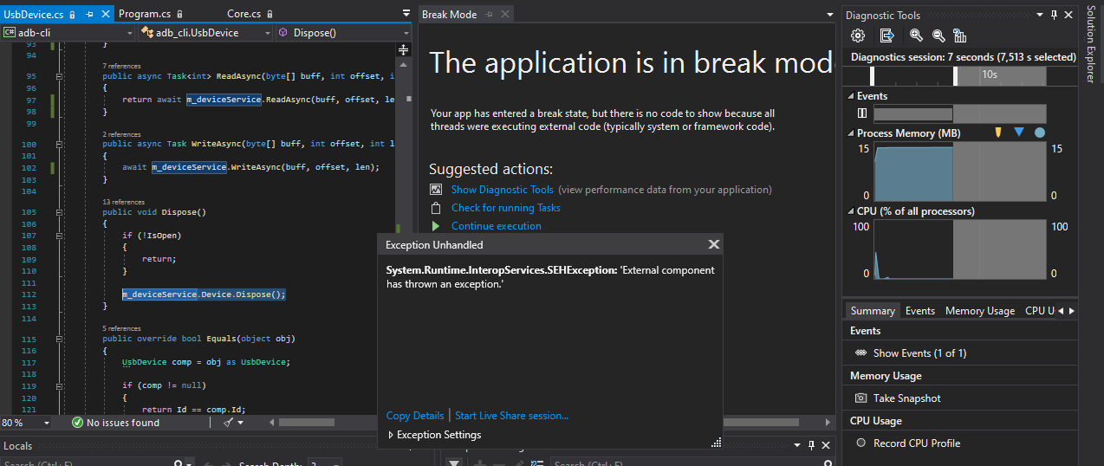Switch to the Core.cs tab

point(244,15)
